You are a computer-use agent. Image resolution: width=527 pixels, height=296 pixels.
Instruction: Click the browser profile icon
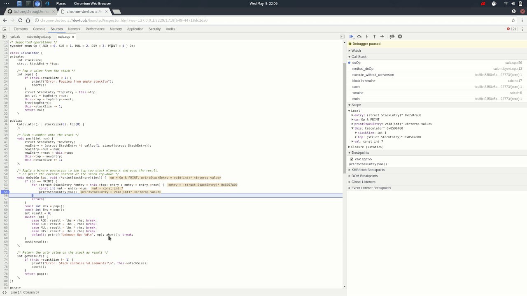click(x=514, y=12)
